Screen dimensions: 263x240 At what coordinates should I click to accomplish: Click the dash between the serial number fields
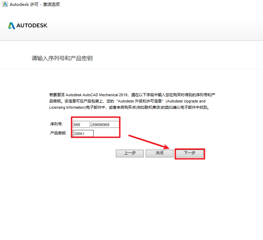[91, 125]
